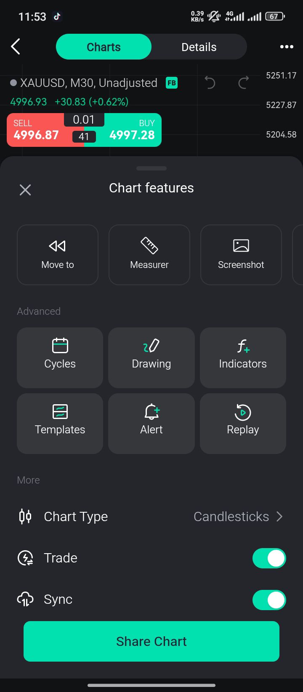303x692 pixels.
Task: Close the Chart features panel
Action: [25, 190]
